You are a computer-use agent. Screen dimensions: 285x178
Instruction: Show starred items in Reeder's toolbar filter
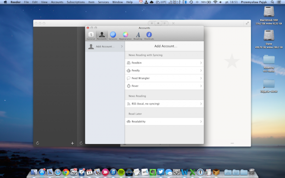[152, 23]
